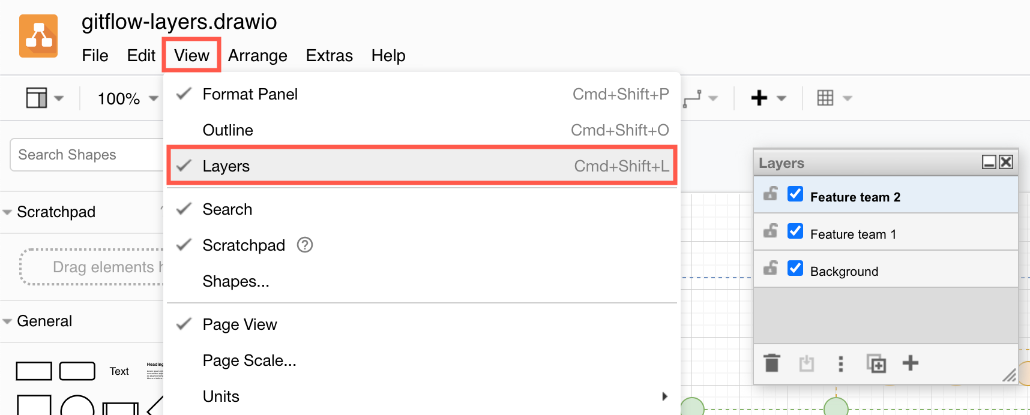Screen dimensions: 1030x415
Task: Click the drawio app logo
Action: pyautogui.click(x=38, y=36)
